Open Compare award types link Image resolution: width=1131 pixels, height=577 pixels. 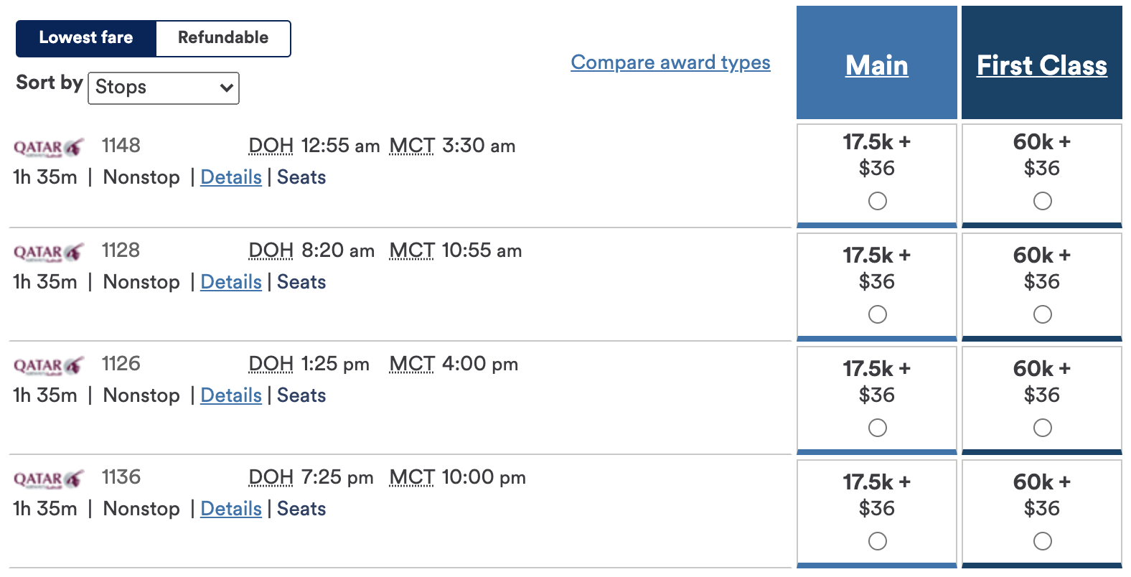point(670,62)
